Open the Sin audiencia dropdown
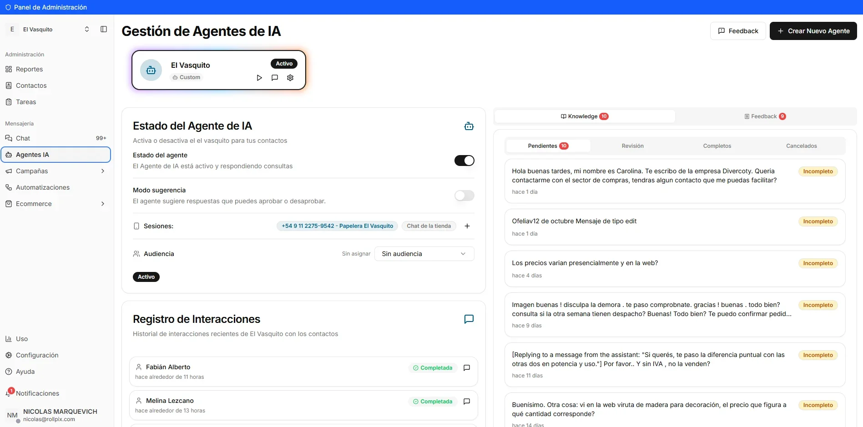Viewport: 863px width, 427px height. pos(424,254)
